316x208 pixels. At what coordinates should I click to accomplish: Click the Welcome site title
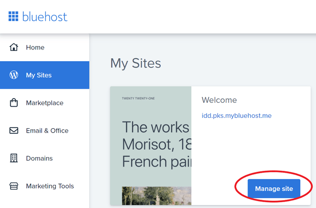point(219,100)
